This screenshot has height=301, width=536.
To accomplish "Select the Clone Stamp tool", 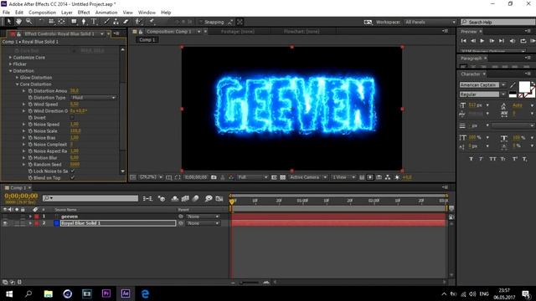I will tap(116, 22).
